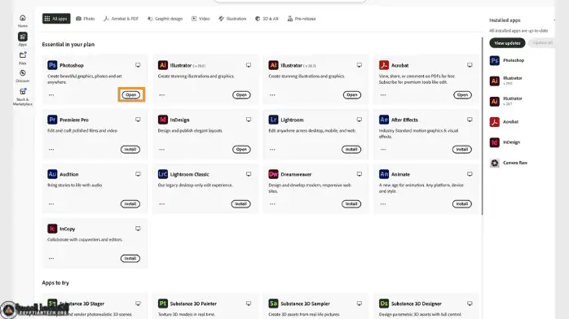Click the Substance 3D Sampler icon
569x319 pixels.
click(x=273, y=304)
